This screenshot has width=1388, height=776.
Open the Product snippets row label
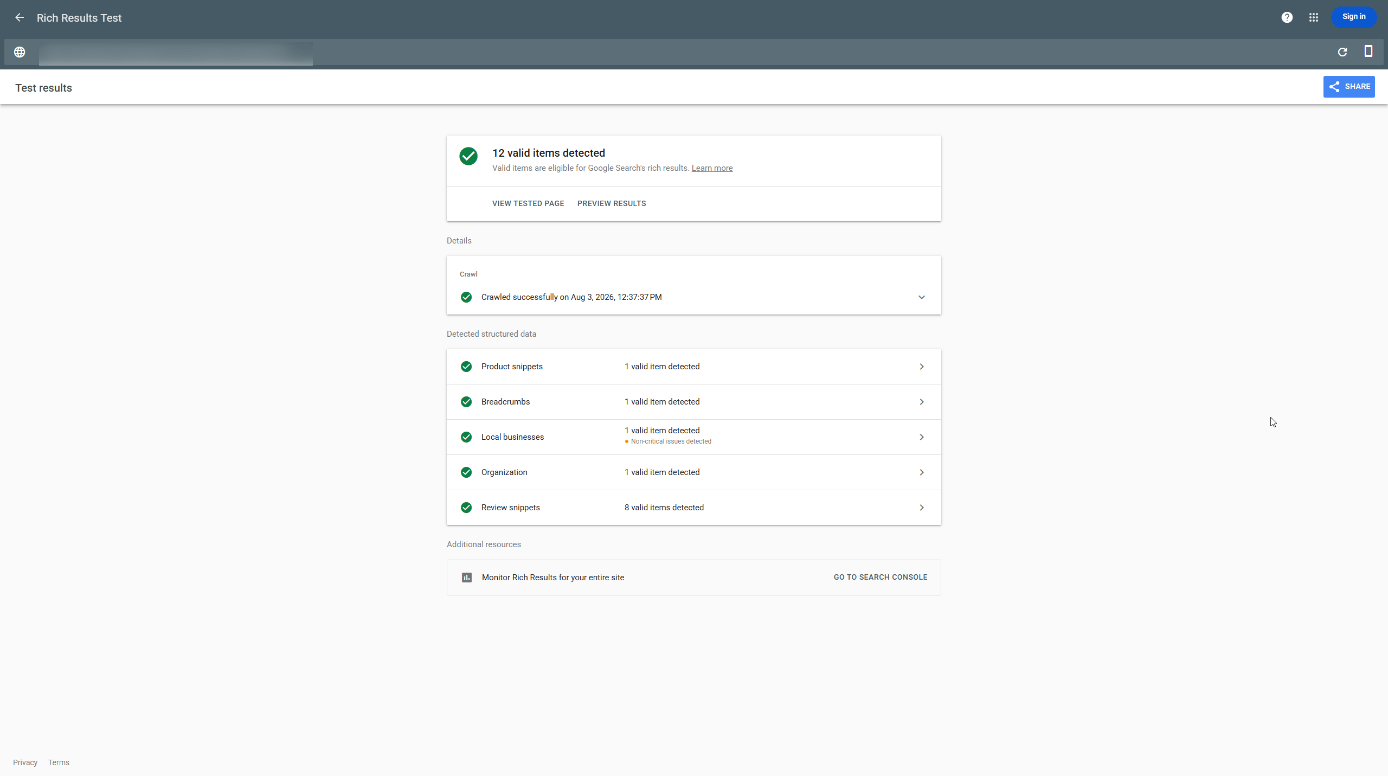tap(512, 367)
